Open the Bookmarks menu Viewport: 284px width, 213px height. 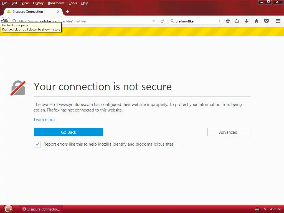point(56,3)
